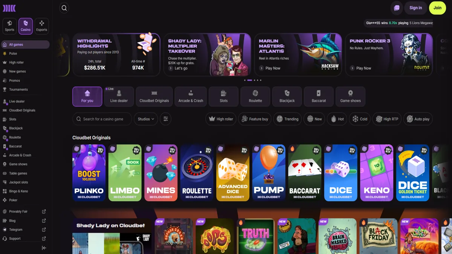Select the first carousel pagination dot
452x254 pixels.
(x=245, y=80)
